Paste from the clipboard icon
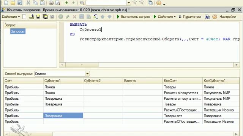 pos(42,3)
